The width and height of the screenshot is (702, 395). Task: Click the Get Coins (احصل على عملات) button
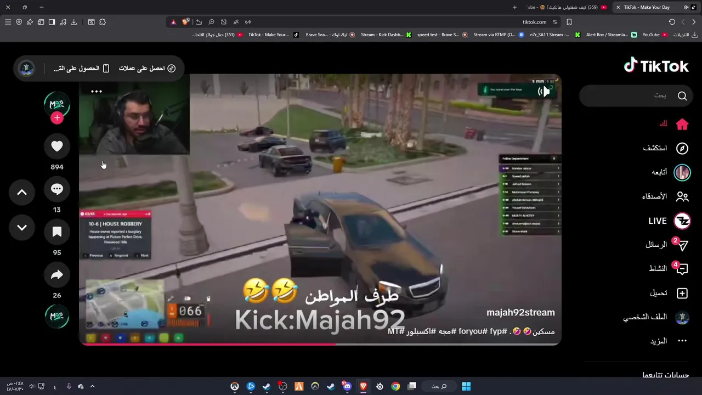[147, 69]
